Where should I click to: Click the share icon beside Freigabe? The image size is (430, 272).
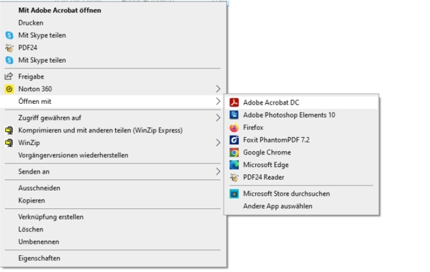tap(9, 76)
